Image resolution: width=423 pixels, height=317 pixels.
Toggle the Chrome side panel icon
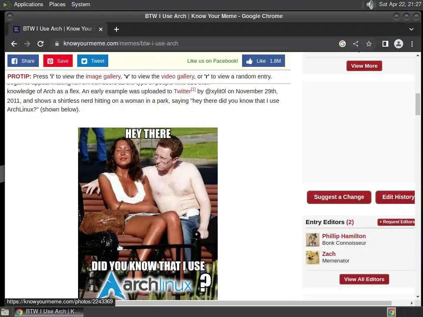[385, 44]
